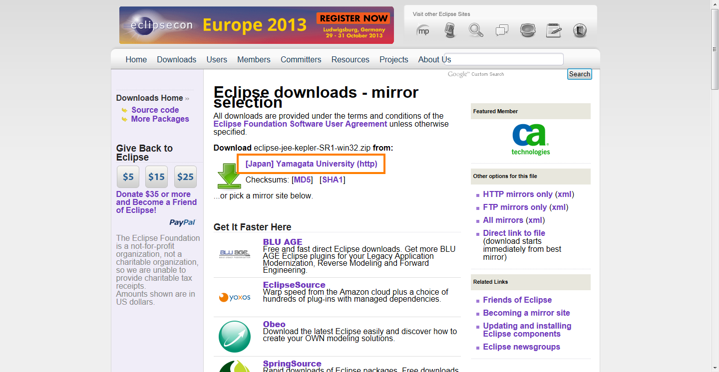Donate with the $5 button
The image size is (719, 372).
[128, 177]
